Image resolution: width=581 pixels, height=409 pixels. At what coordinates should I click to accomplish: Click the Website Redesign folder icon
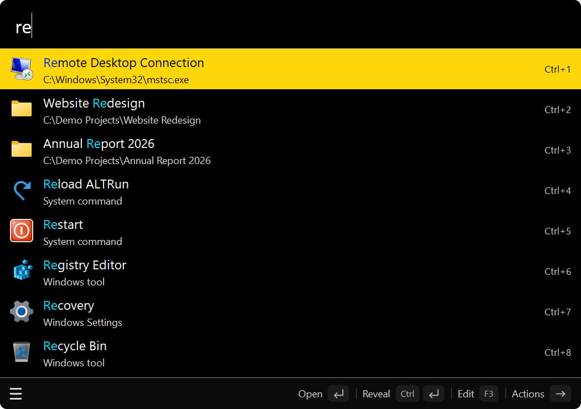[22, 109]
